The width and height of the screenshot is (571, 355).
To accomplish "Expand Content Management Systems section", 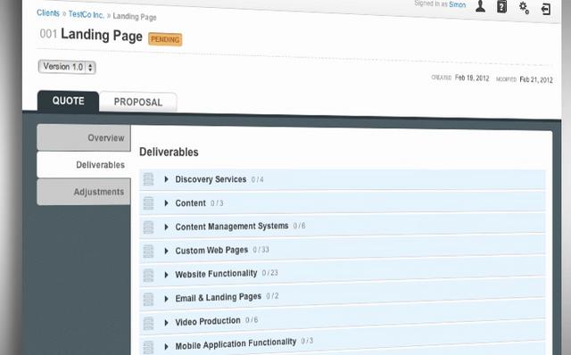I will [x=166, y=227].
